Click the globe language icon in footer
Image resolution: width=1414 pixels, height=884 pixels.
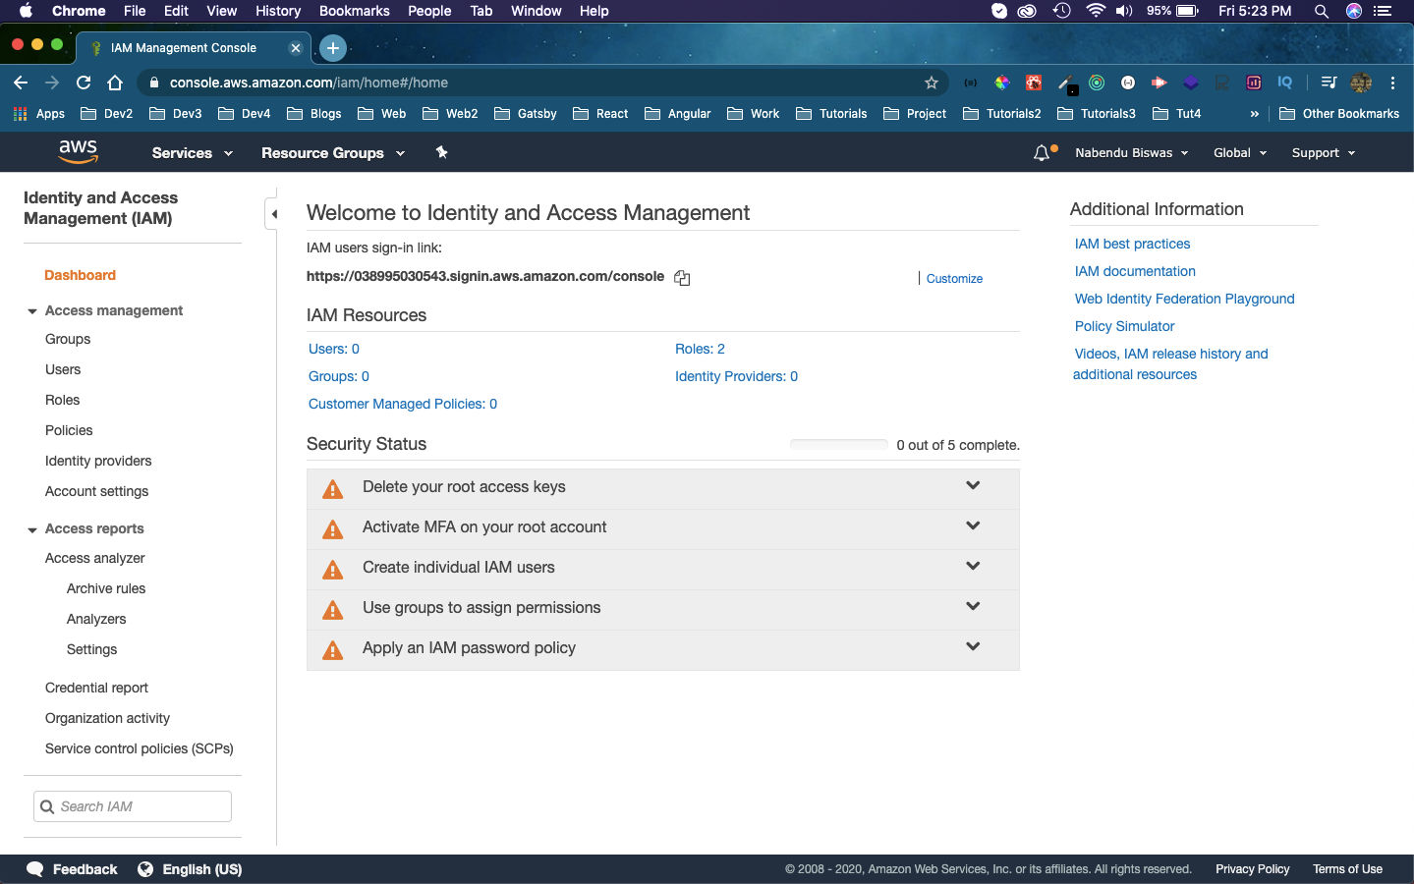[145, 869]
